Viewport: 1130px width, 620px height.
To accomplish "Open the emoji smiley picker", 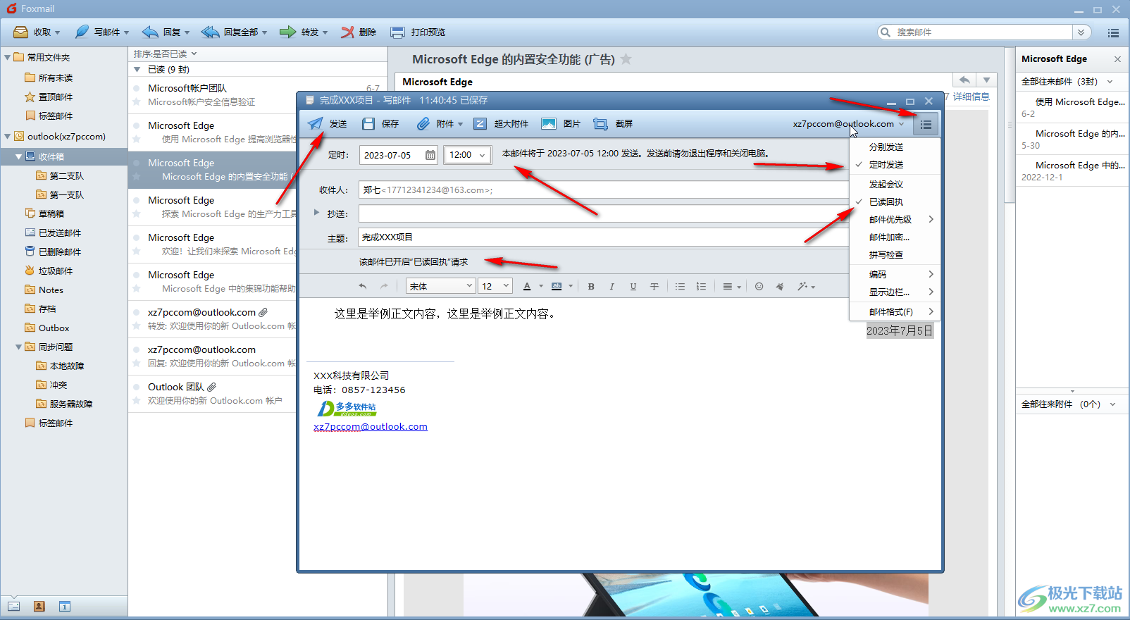I will click(759, 286).
